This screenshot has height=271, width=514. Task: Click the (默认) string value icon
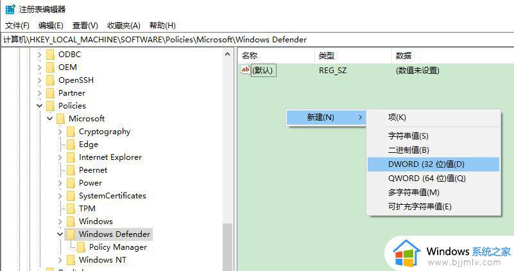(x=246, y=70)
